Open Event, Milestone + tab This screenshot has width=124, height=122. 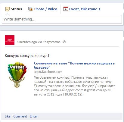(x=82, y=9)
